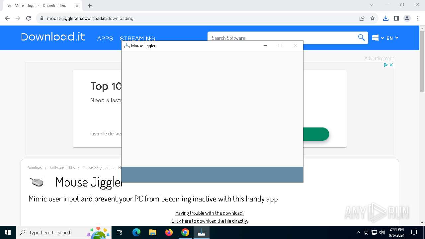425x239 pixels.
Task: Toggle Chrome side panel
Action: [396, 18]
